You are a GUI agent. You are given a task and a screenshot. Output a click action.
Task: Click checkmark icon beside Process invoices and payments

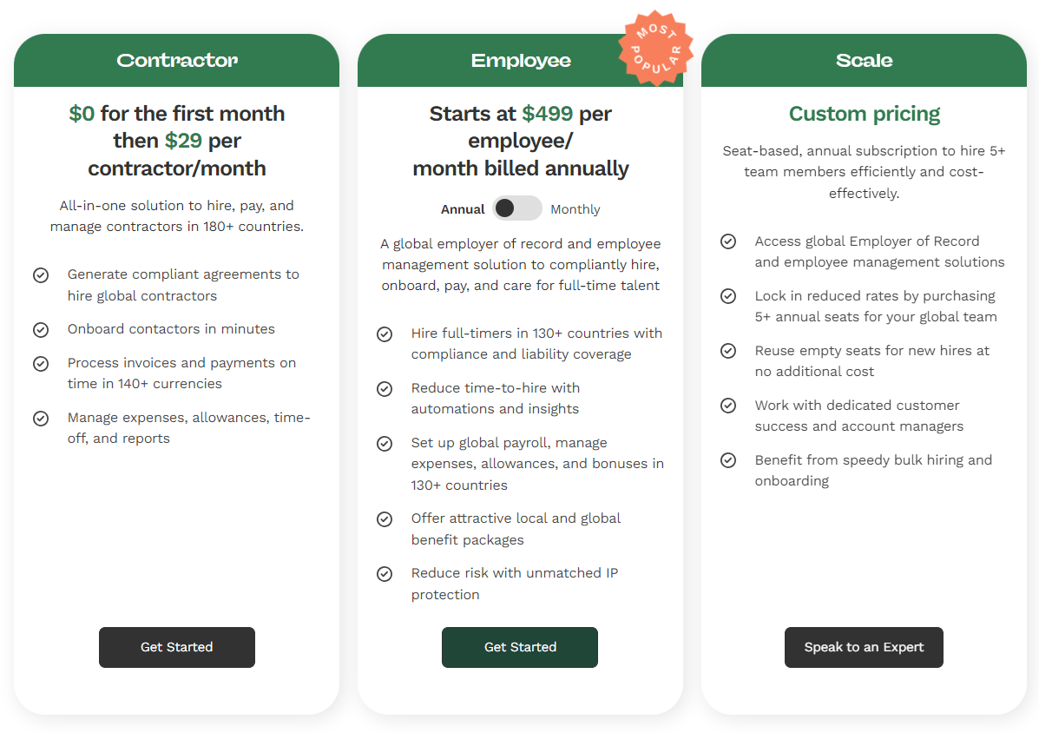41,363
